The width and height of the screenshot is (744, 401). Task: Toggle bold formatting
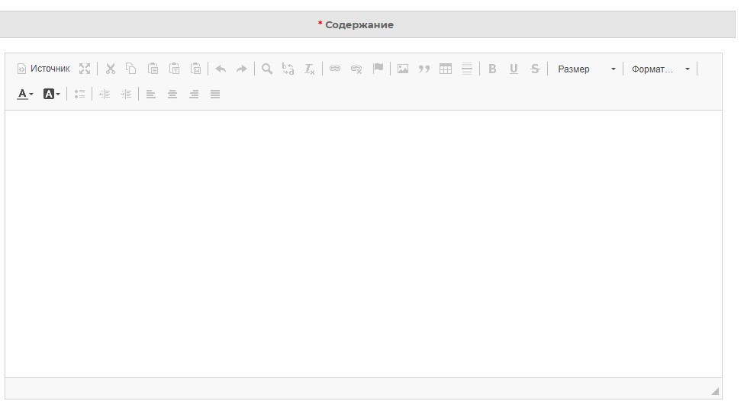click(x=492, y=69)
